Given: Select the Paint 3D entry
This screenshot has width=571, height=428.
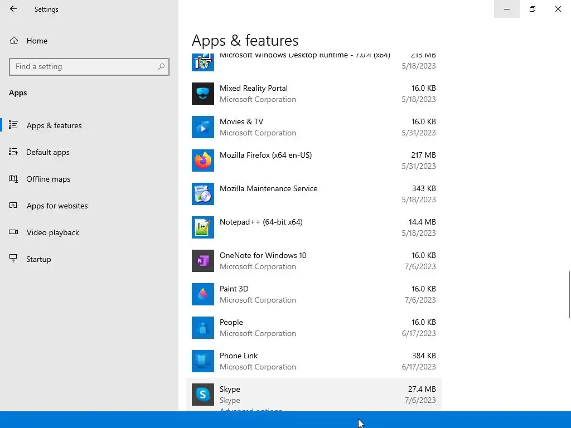Looking at the screenshot, I should (314, 294).
